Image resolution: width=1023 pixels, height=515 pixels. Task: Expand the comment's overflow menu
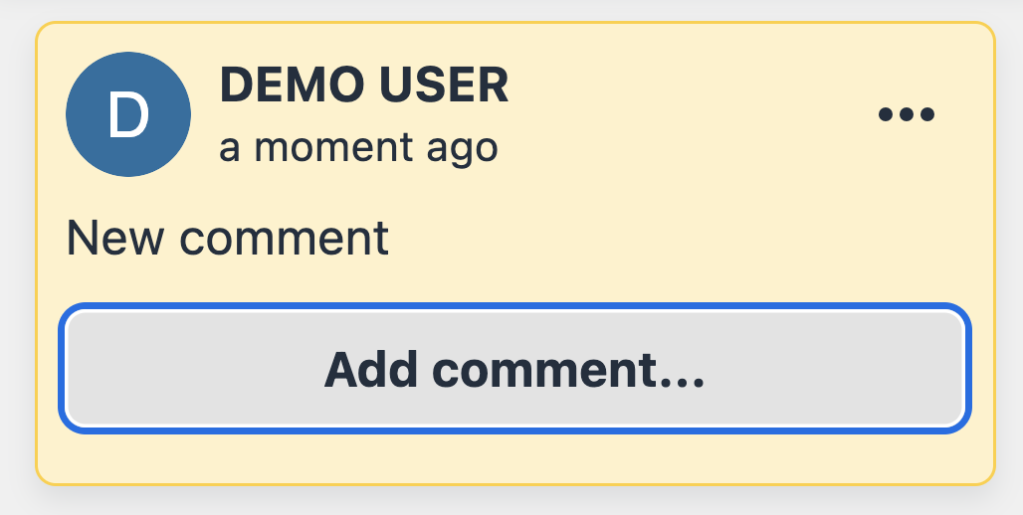[x=906, y=114]
